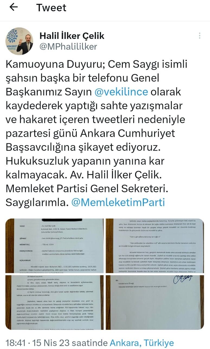Open the three-dot more options menu
Image resolution: width=210 pixels, height=349 pixels.
(199, 36)
